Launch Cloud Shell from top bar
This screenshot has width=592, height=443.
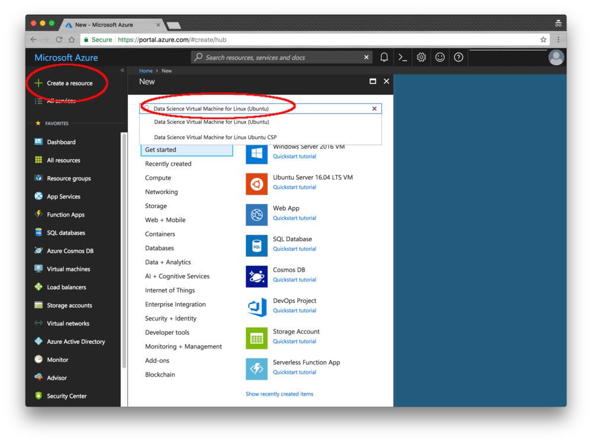403,57
